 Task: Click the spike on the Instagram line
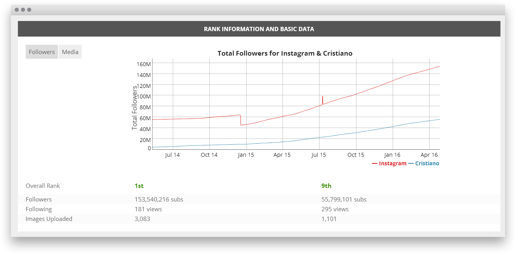pos(323,96)
